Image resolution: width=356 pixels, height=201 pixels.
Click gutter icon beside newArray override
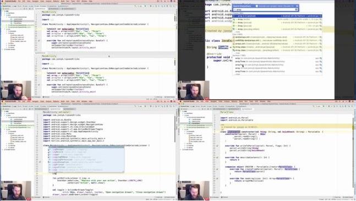217,178
